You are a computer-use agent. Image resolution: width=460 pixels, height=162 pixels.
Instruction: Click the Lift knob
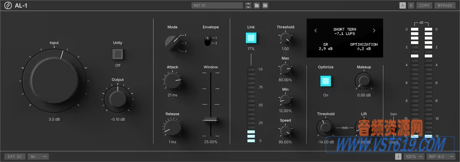tap(364, 128)
